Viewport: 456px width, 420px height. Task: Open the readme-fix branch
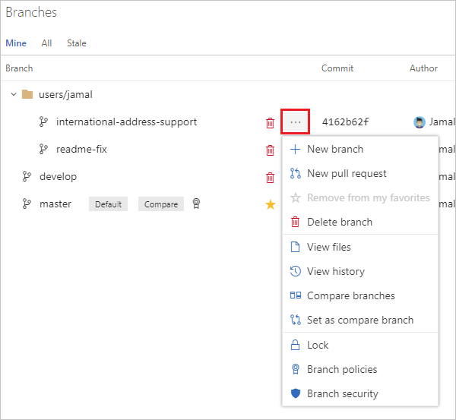[81, 149]
